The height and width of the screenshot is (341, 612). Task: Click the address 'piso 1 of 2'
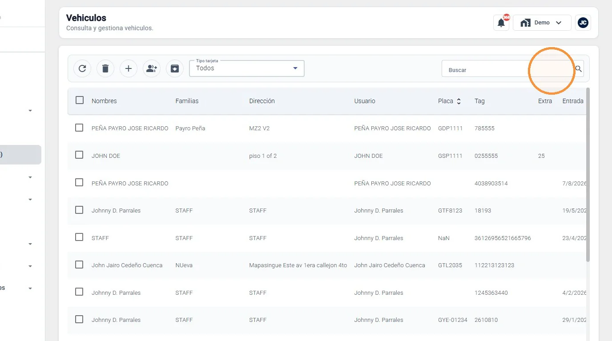263,156
